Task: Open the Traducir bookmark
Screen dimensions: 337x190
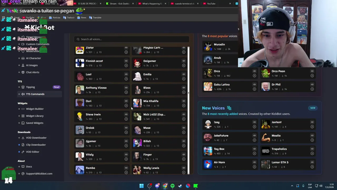Action: click(x=69, y=17)
